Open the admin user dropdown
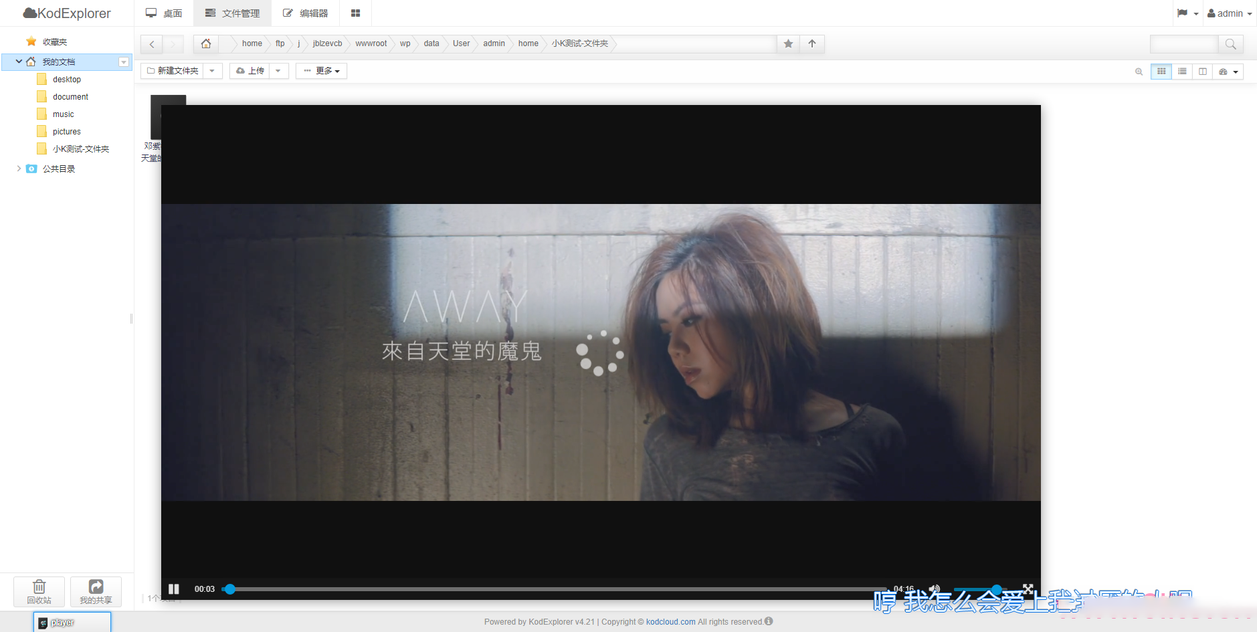This screenshot has width=1257, height=632. [x=1230, y=13]
